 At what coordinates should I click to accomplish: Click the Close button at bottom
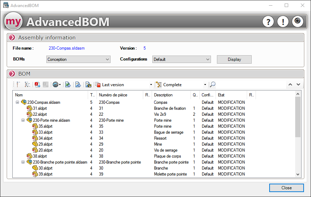click(x=286, y=188)
